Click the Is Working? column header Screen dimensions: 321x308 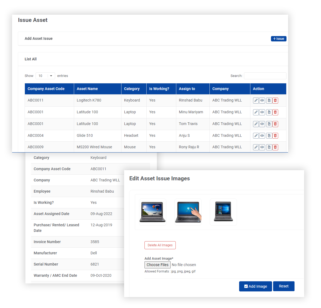point(159,89)
